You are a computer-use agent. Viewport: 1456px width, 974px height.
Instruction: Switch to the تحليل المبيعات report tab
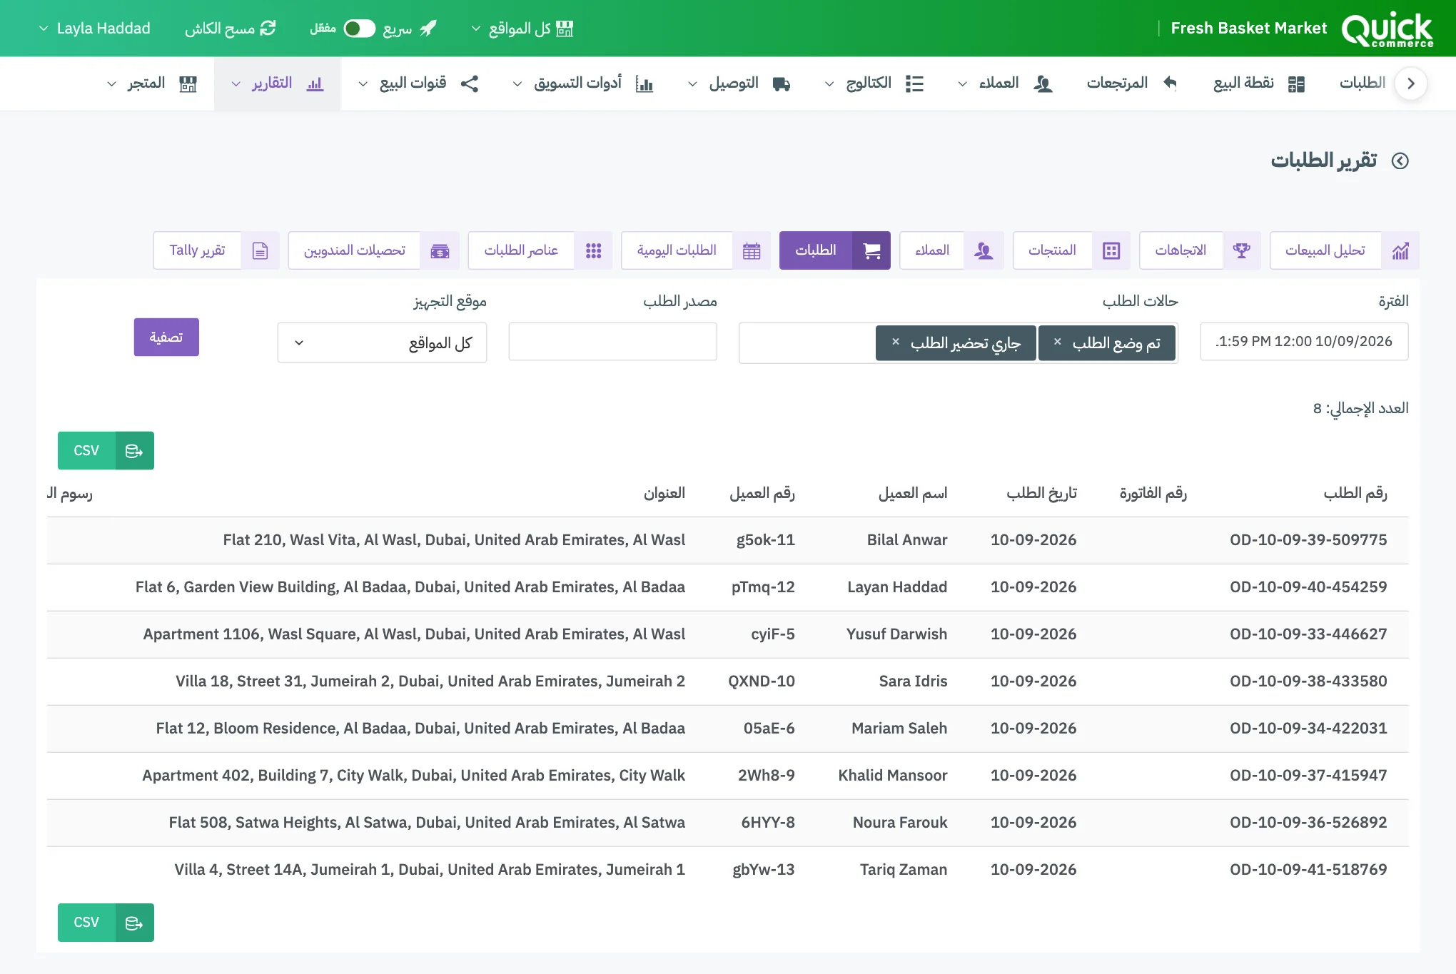point(1345,250)
